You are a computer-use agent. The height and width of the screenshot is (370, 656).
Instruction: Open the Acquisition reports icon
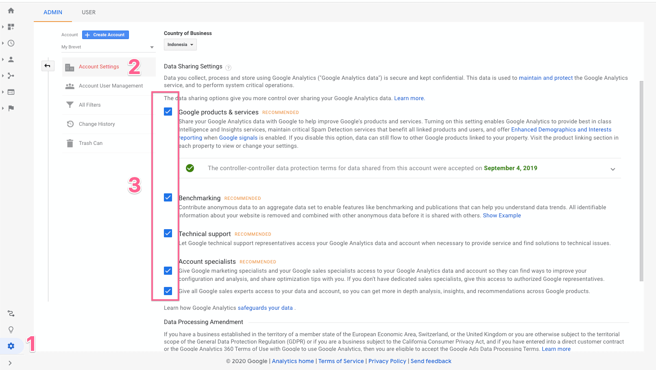[11, 76]
